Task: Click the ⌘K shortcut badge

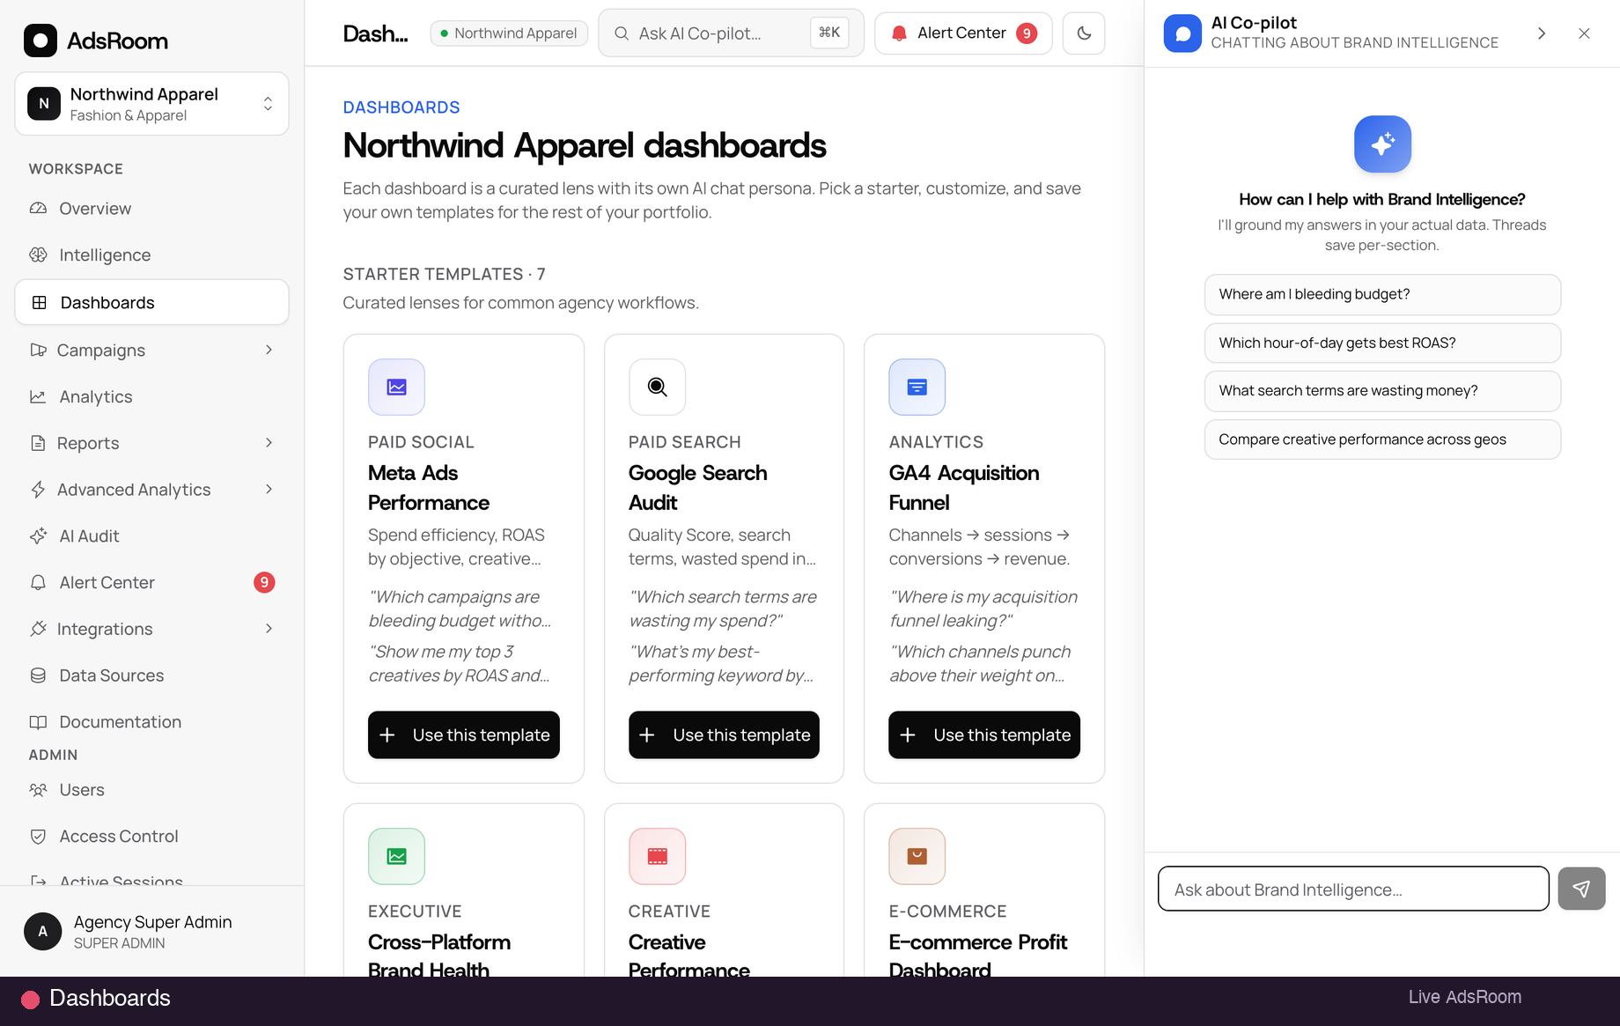Action: [x=829, y=33]
